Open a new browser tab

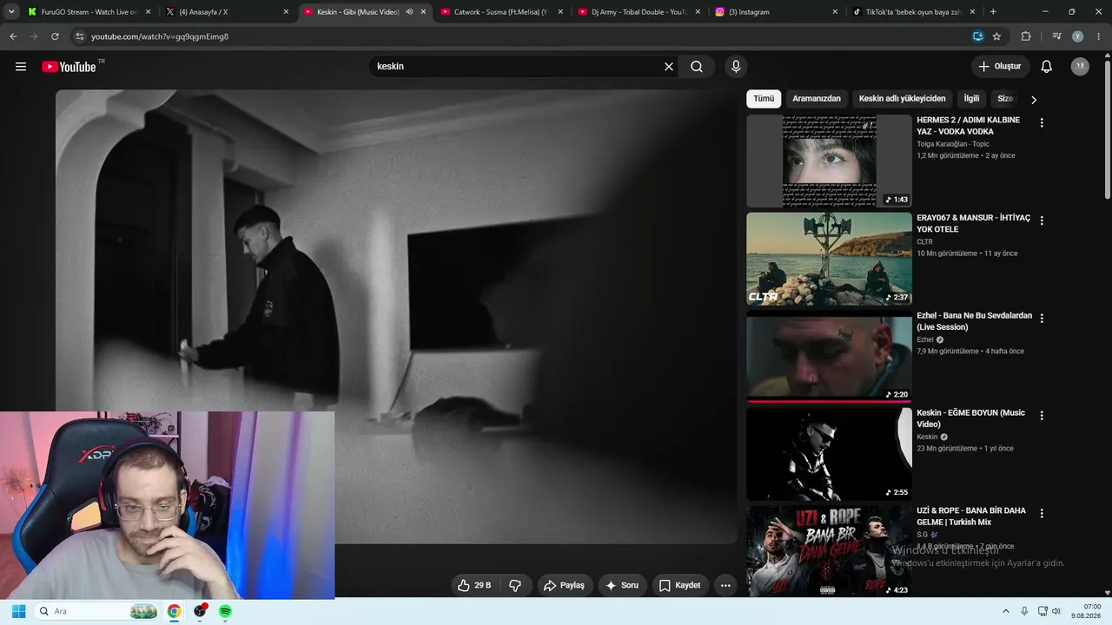tap(993, 12)
